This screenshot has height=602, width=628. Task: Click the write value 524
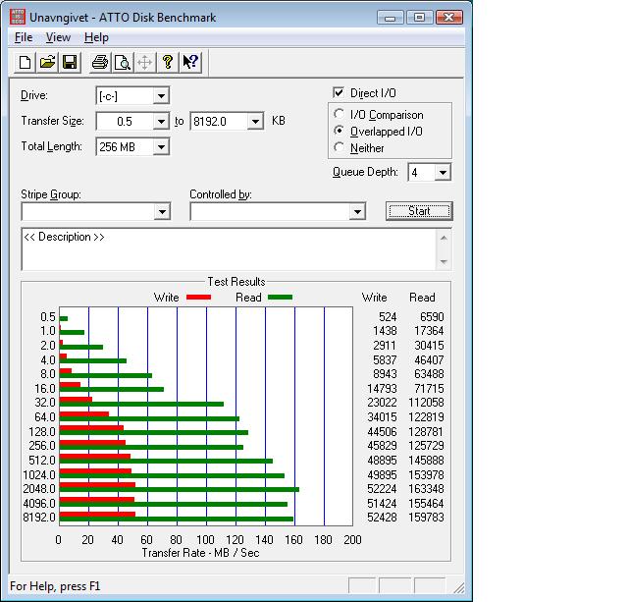388,317
